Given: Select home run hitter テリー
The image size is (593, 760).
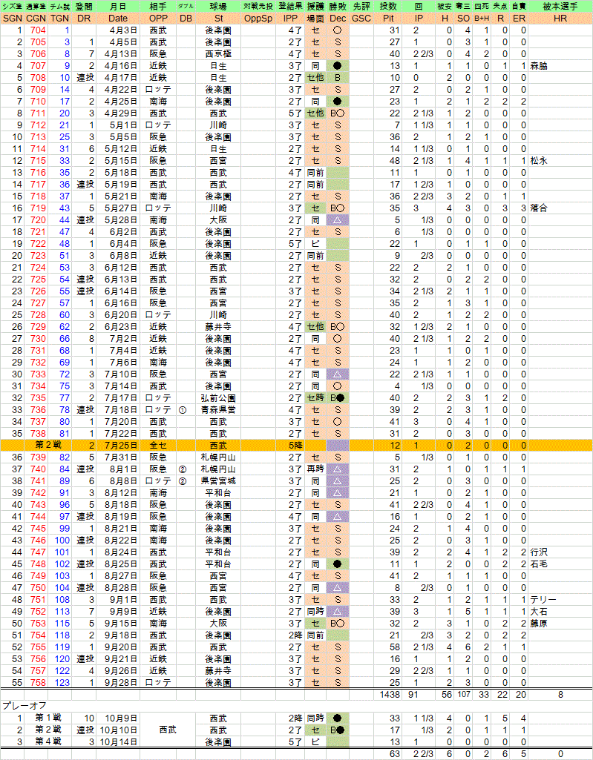Looking at the screenshot, I should coord(543,600).
